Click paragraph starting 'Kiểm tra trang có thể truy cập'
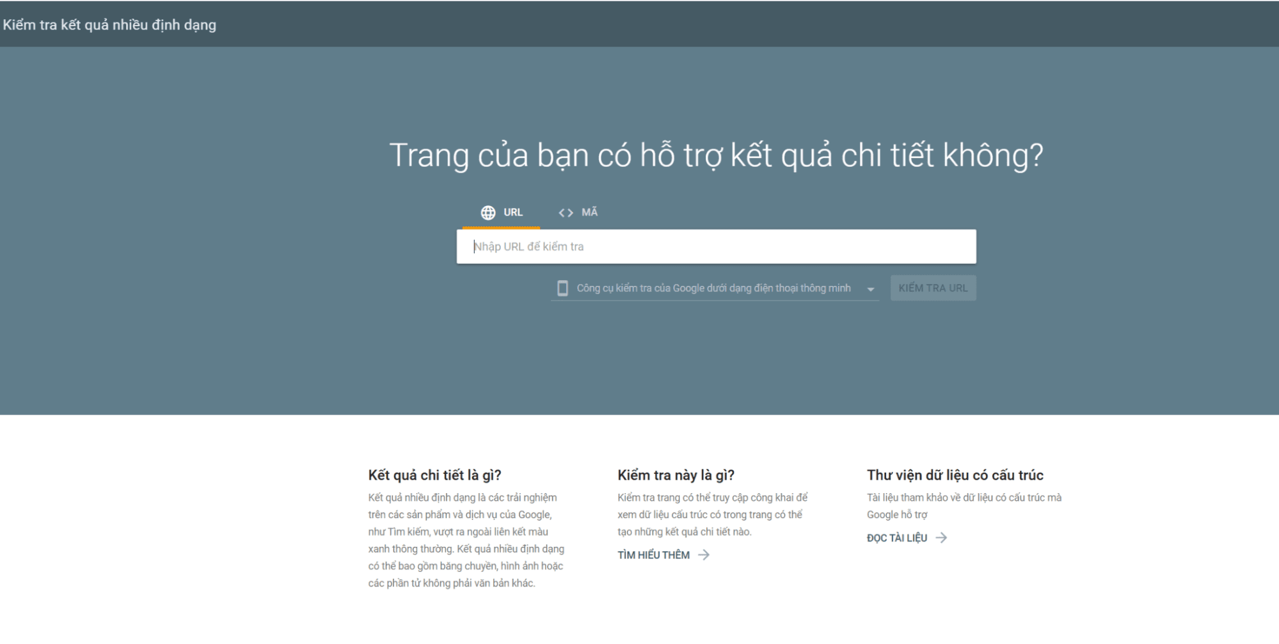 coord(712,515)
